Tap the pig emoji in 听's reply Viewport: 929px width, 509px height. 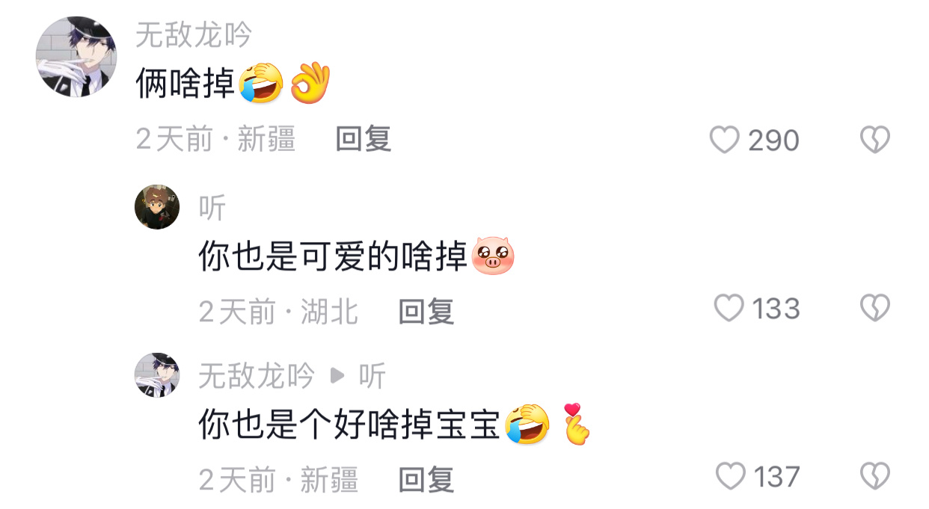point(493,256)
